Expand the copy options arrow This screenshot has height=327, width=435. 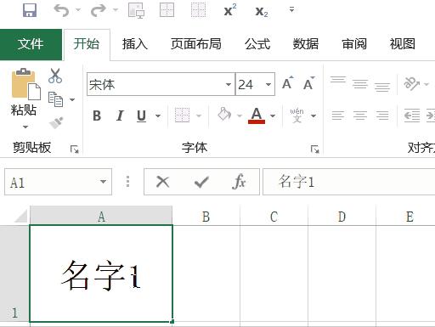coord(72,99)
